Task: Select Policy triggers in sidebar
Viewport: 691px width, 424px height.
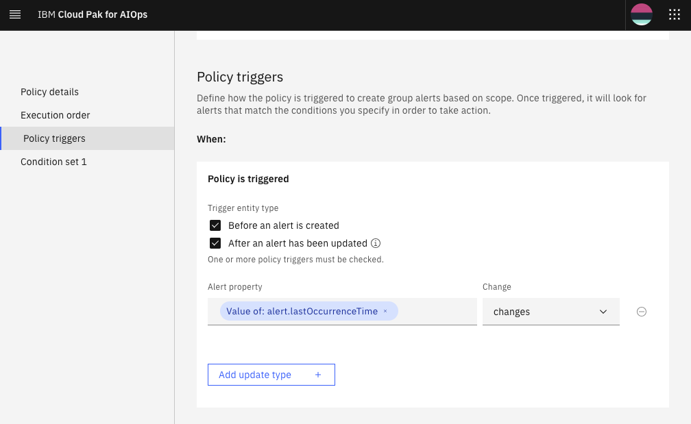Action: (87, 138)
